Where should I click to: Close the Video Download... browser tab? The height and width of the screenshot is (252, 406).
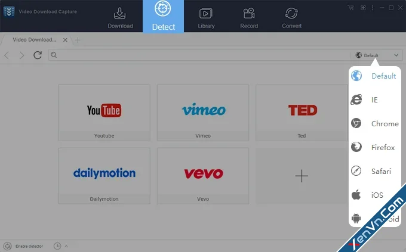pos(65,40)
